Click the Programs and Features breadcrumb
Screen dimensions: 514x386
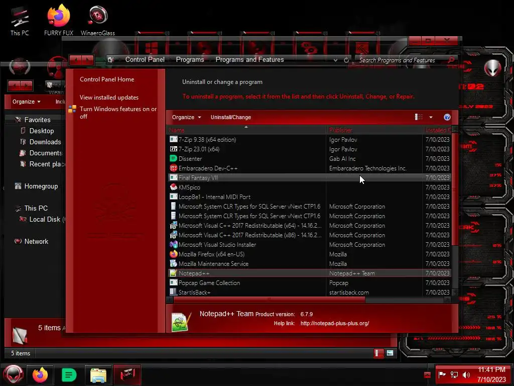tap(250, 59)
